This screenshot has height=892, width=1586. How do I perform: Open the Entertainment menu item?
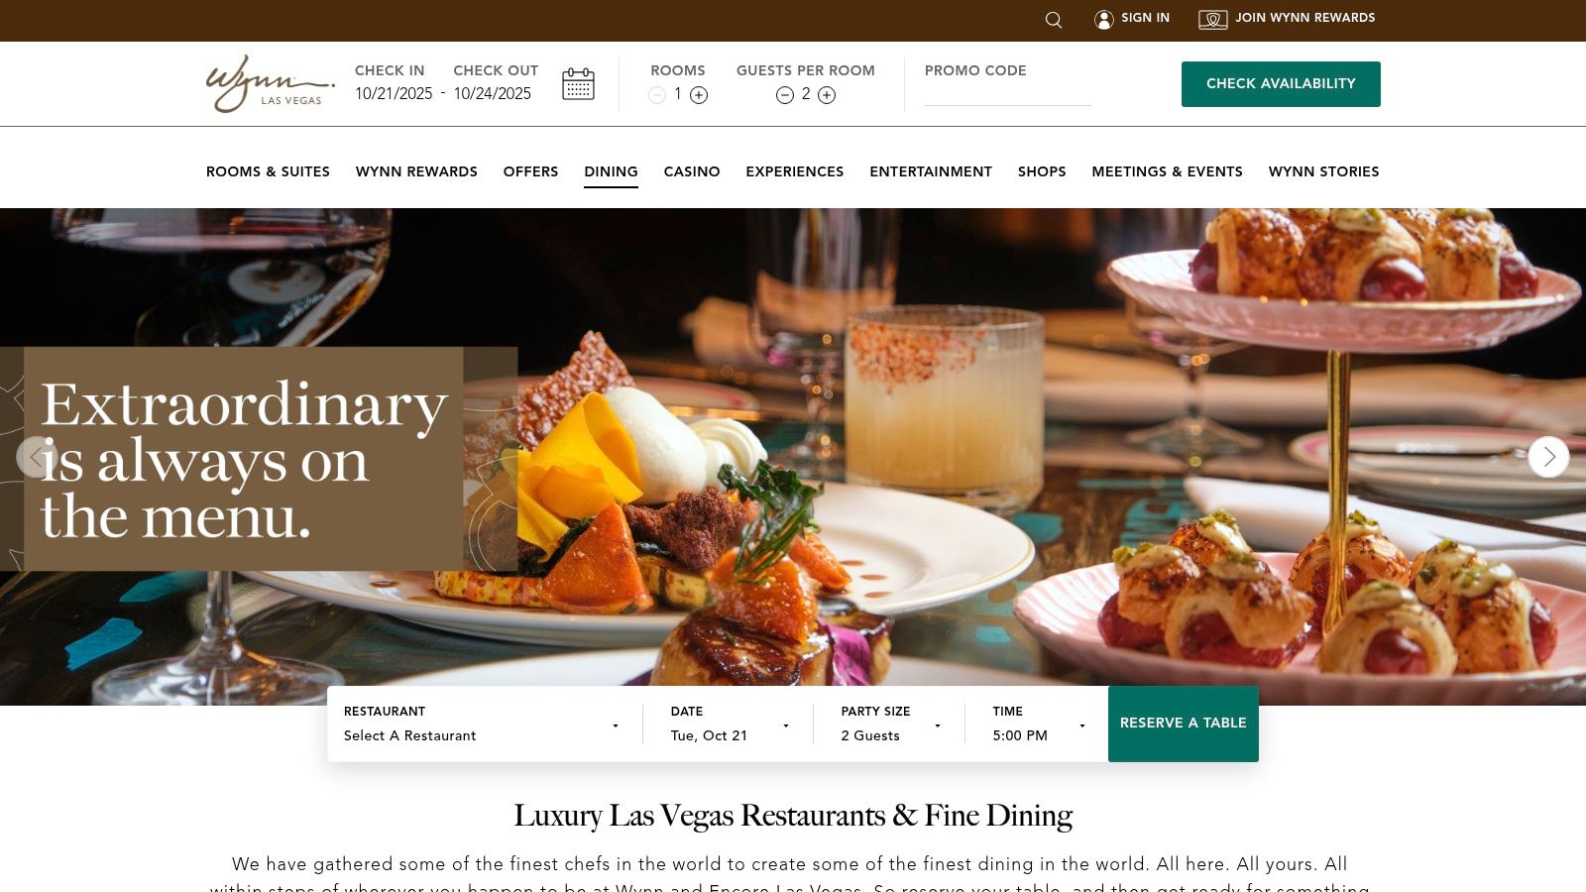coord(931,171)
